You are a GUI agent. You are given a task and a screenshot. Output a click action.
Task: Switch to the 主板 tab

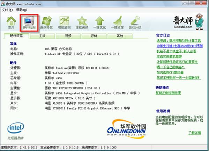[x=42, y=36]
